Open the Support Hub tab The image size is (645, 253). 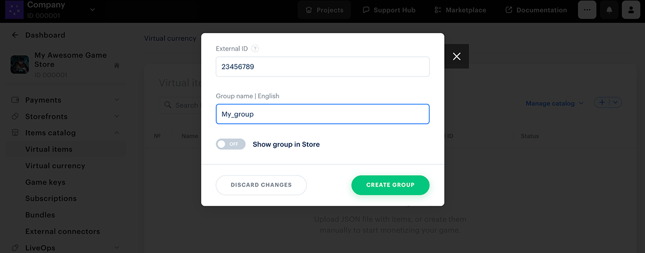(389, 10)
